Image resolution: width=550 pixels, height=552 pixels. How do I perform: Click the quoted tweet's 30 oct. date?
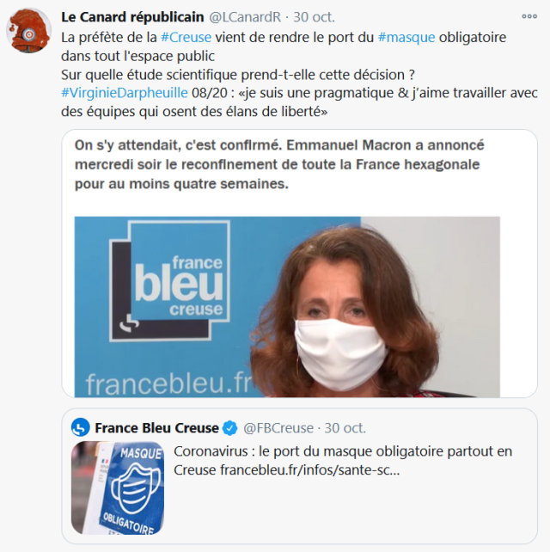pos(345,428)
